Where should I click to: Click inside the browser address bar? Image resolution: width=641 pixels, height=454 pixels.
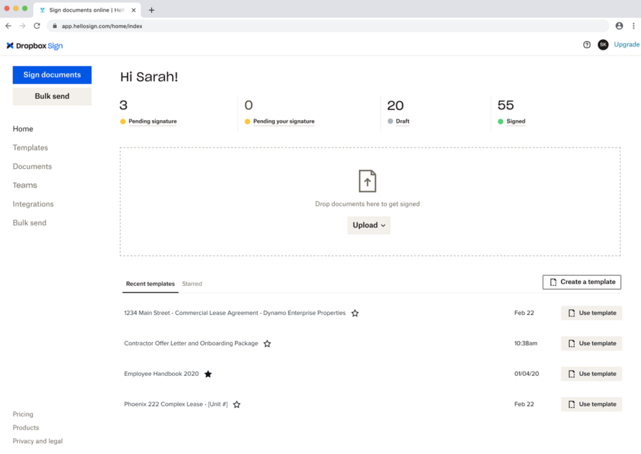(x=250, y=26)
